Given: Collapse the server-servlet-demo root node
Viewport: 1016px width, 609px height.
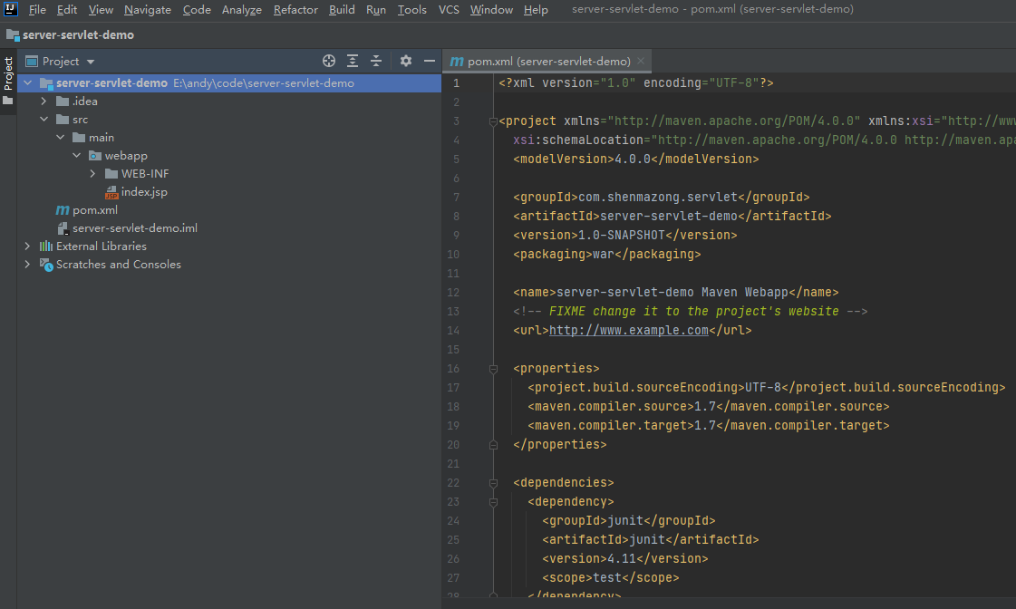Looking at the screenshot, I should (28, 83).
